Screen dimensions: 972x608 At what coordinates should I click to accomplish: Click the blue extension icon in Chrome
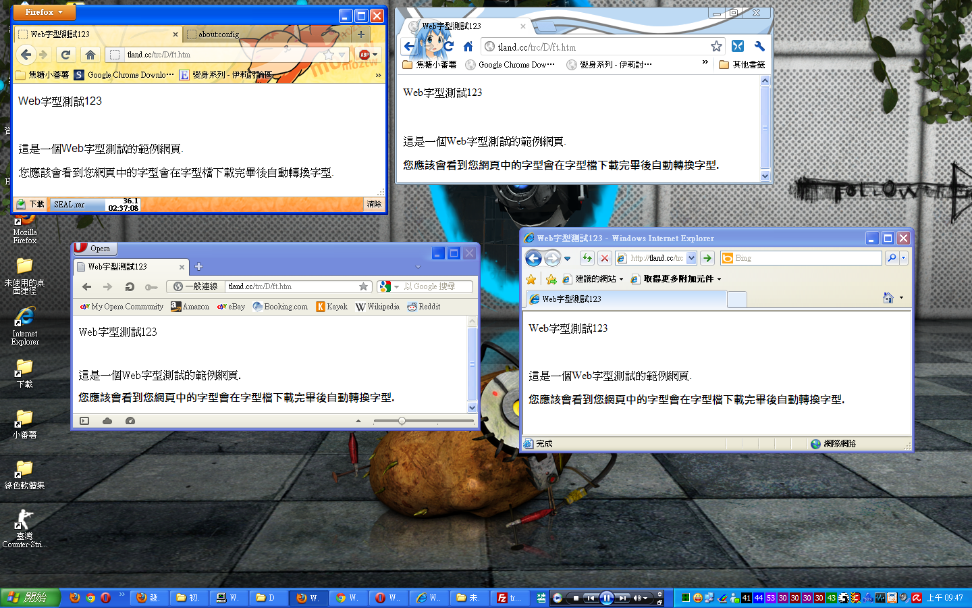(738, 46)
